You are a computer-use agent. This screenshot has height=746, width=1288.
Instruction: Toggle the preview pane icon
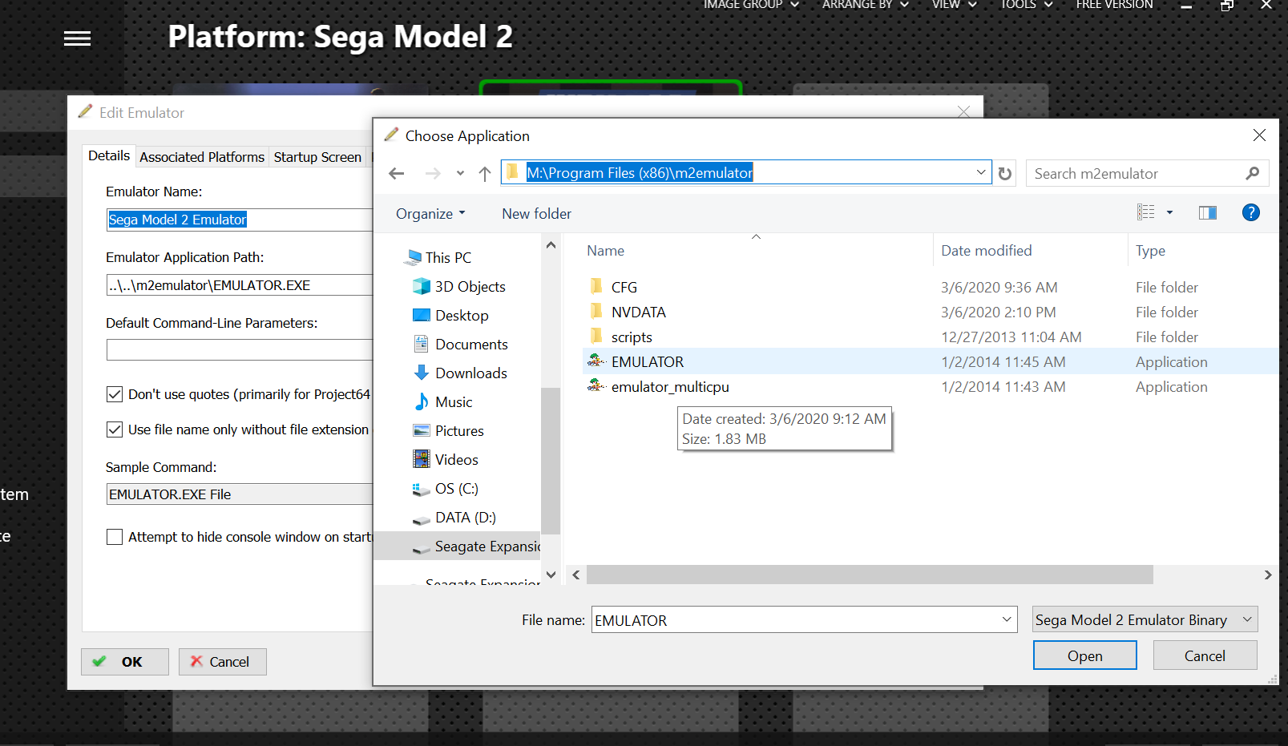(x=1207, y=212)
